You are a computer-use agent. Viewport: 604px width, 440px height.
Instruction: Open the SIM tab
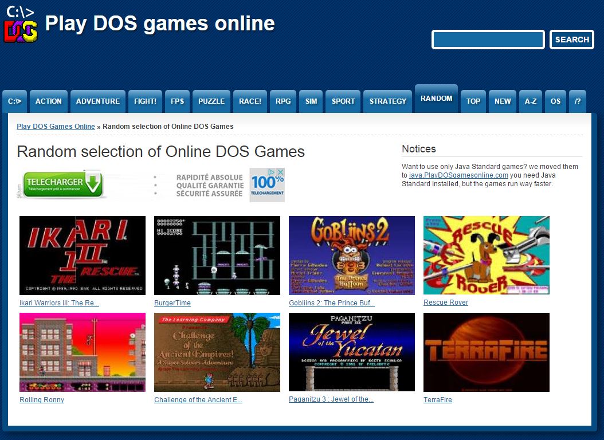pos(311,101)
